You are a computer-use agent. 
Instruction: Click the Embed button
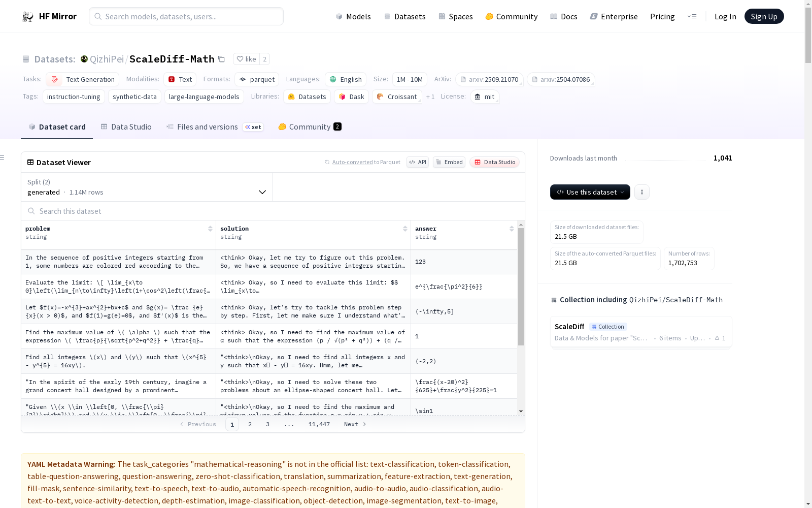point(449,162)
